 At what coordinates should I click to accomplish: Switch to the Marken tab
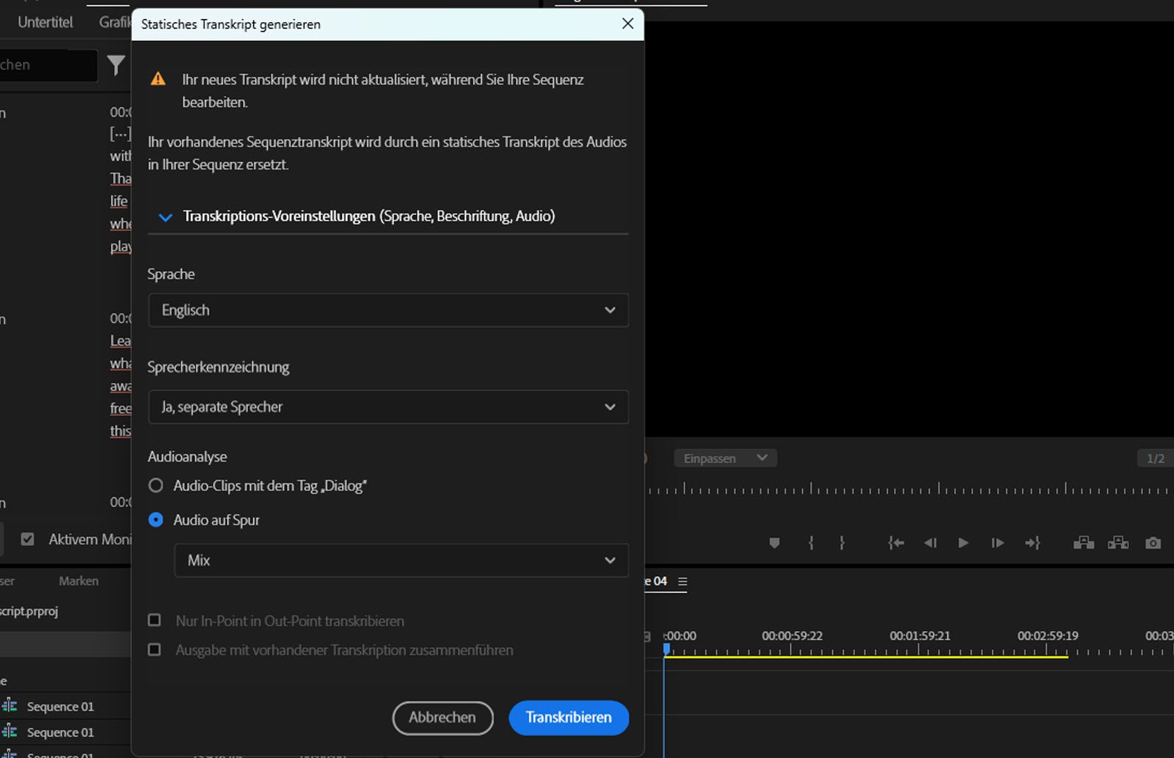78,580
